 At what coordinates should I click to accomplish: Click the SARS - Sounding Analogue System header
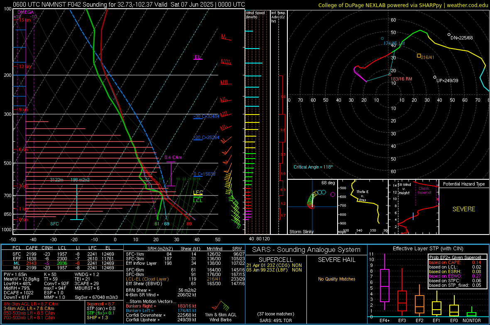point(306,250)
